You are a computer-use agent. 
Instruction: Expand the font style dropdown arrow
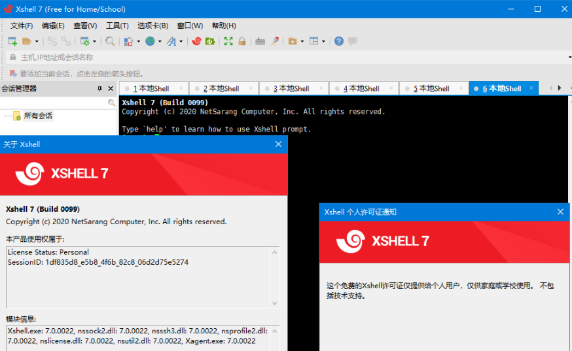[181, 42]
